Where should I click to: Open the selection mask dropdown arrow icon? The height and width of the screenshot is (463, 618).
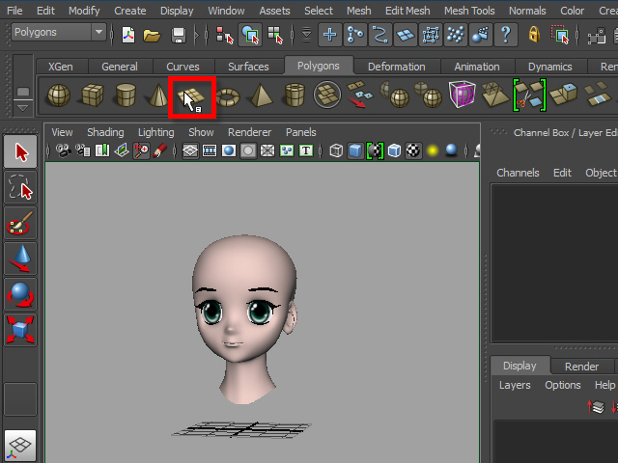pyautogui.click(x=306, y=35)
